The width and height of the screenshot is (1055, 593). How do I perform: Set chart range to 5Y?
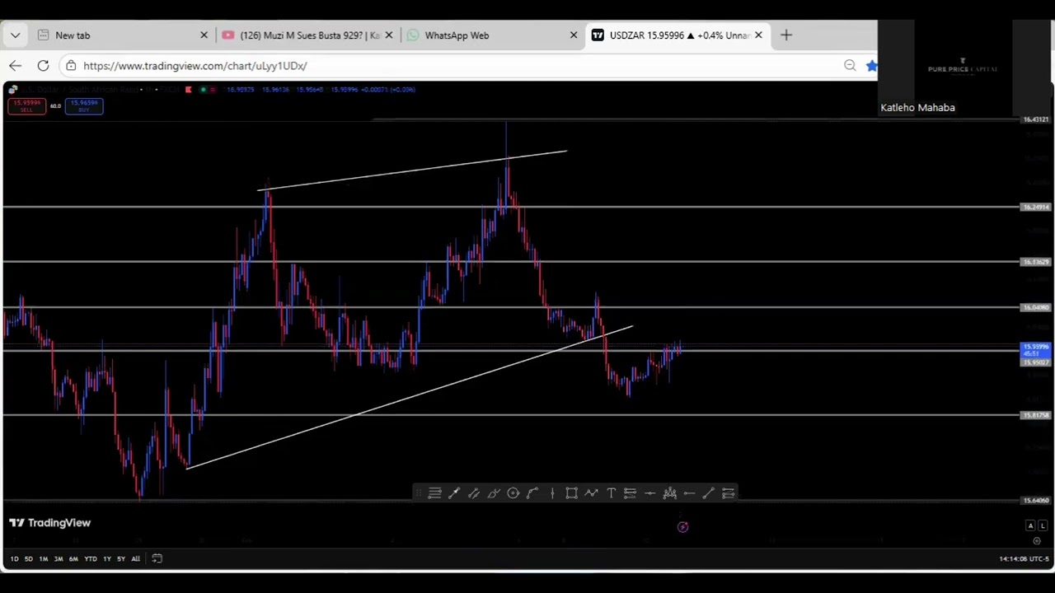[121, 559]
